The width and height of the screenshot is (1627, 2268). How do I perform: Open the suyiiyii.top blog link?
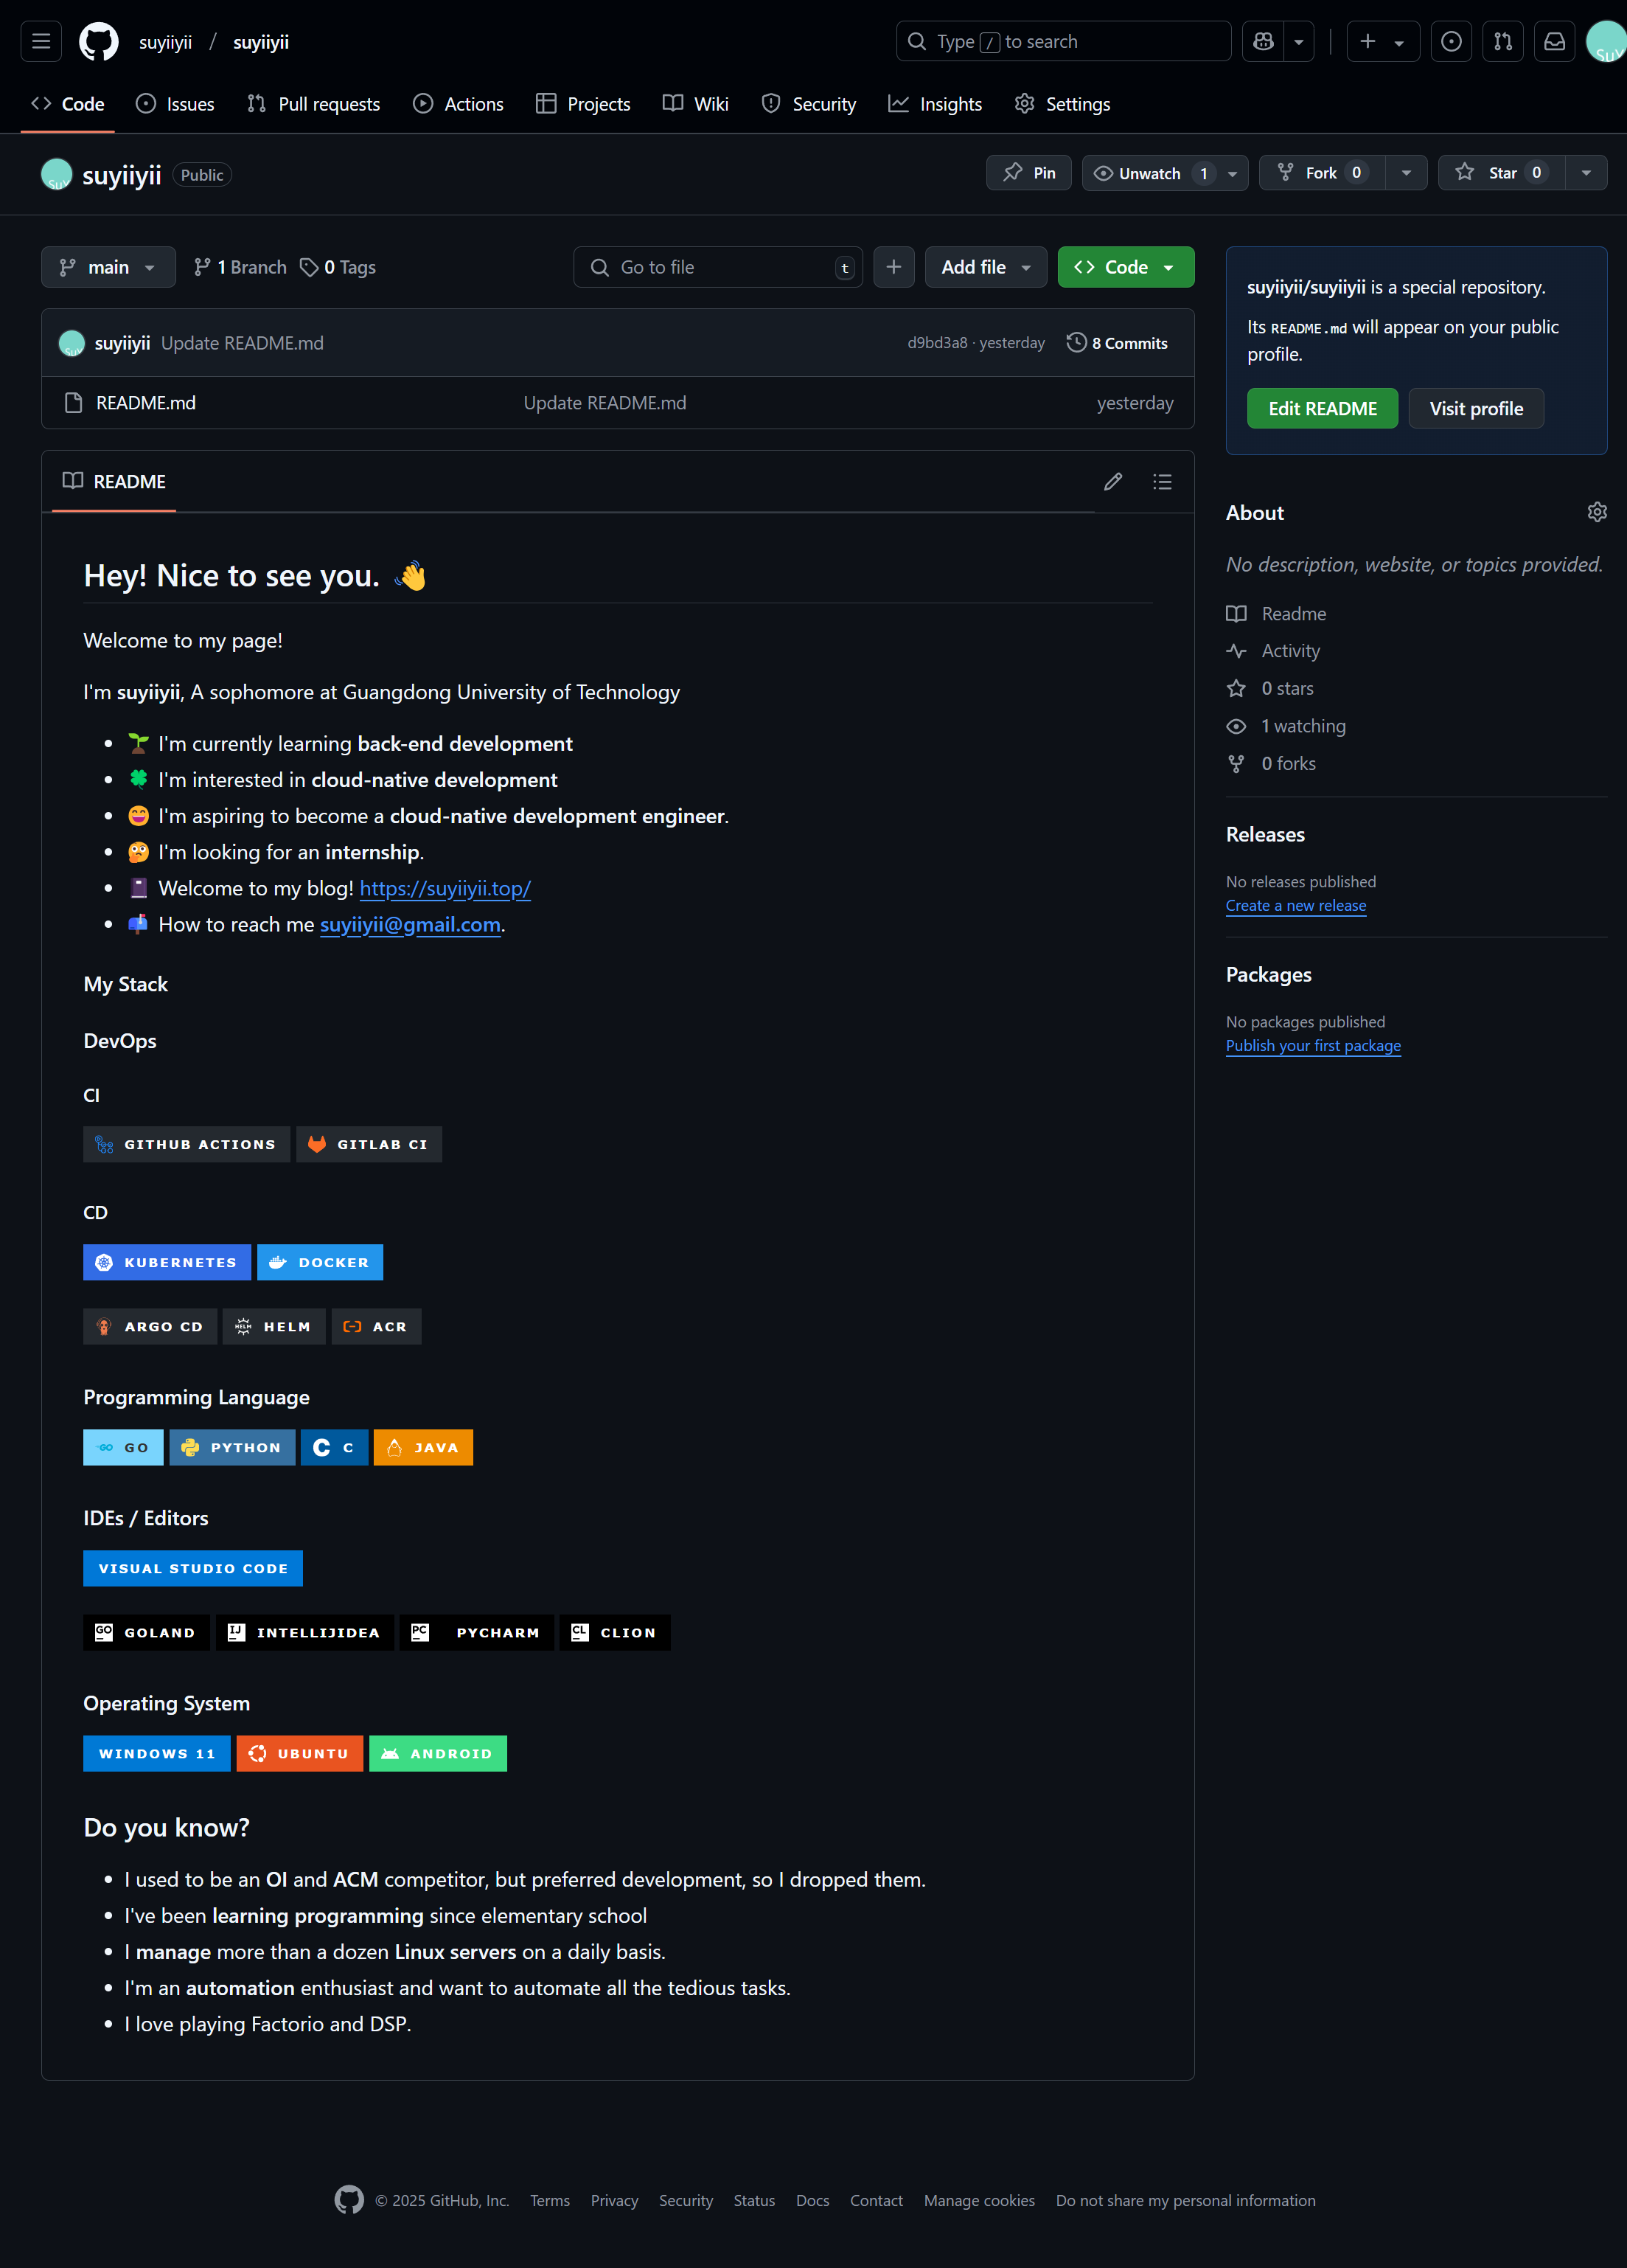tap(445, 888)
